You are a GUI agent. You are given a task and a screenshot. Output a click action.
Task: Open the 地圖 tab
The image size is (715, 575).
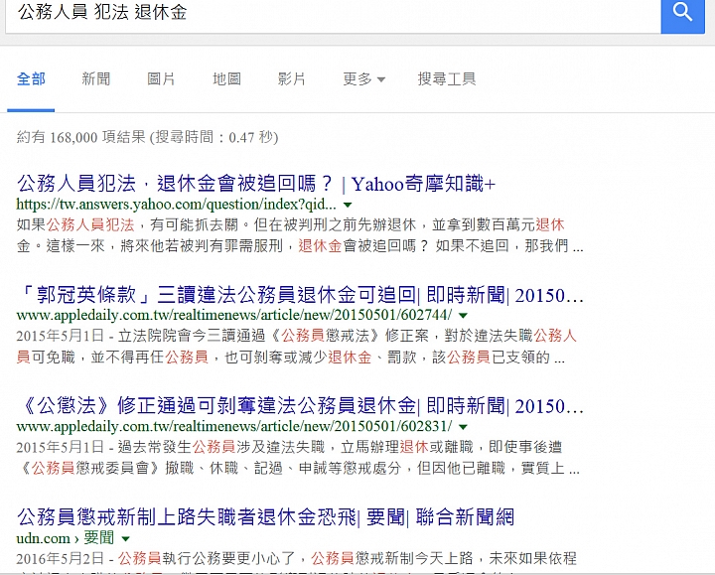coord(226,78)
